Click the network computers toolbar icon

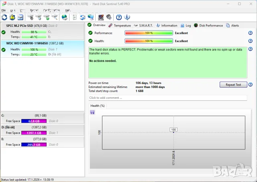tap(91, 17)
